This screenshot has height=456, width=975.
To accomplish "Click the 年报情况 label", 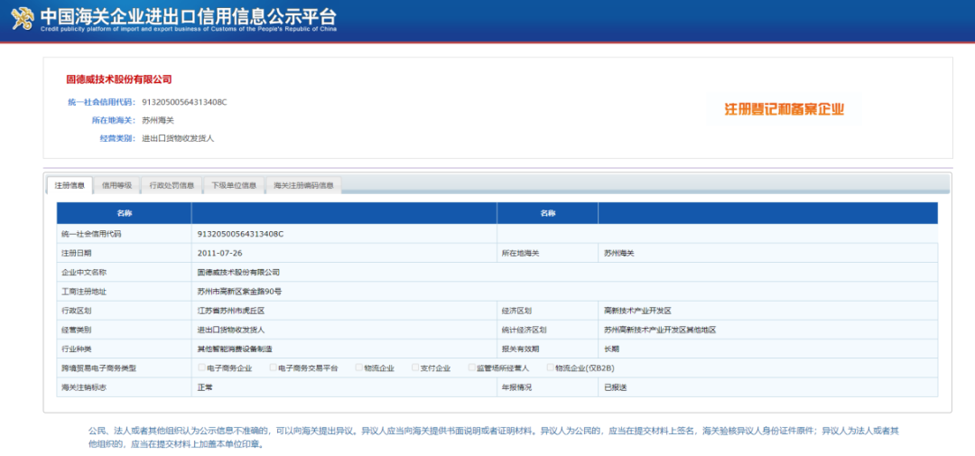I will pos(516,387).
